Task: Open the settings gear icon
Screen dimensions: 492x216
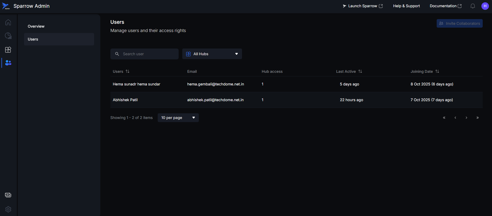Action: pyautogui.click(x=8, y=209)
